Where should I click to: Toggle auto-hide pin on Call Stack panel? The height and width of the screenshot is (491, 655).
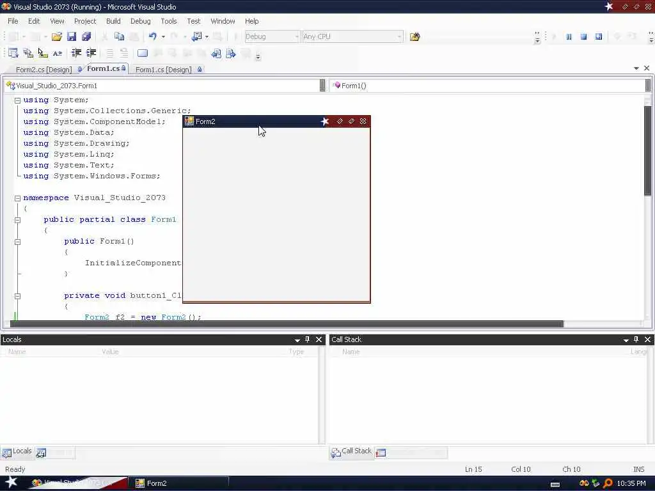pyautogui.click(x=636, y=339)
